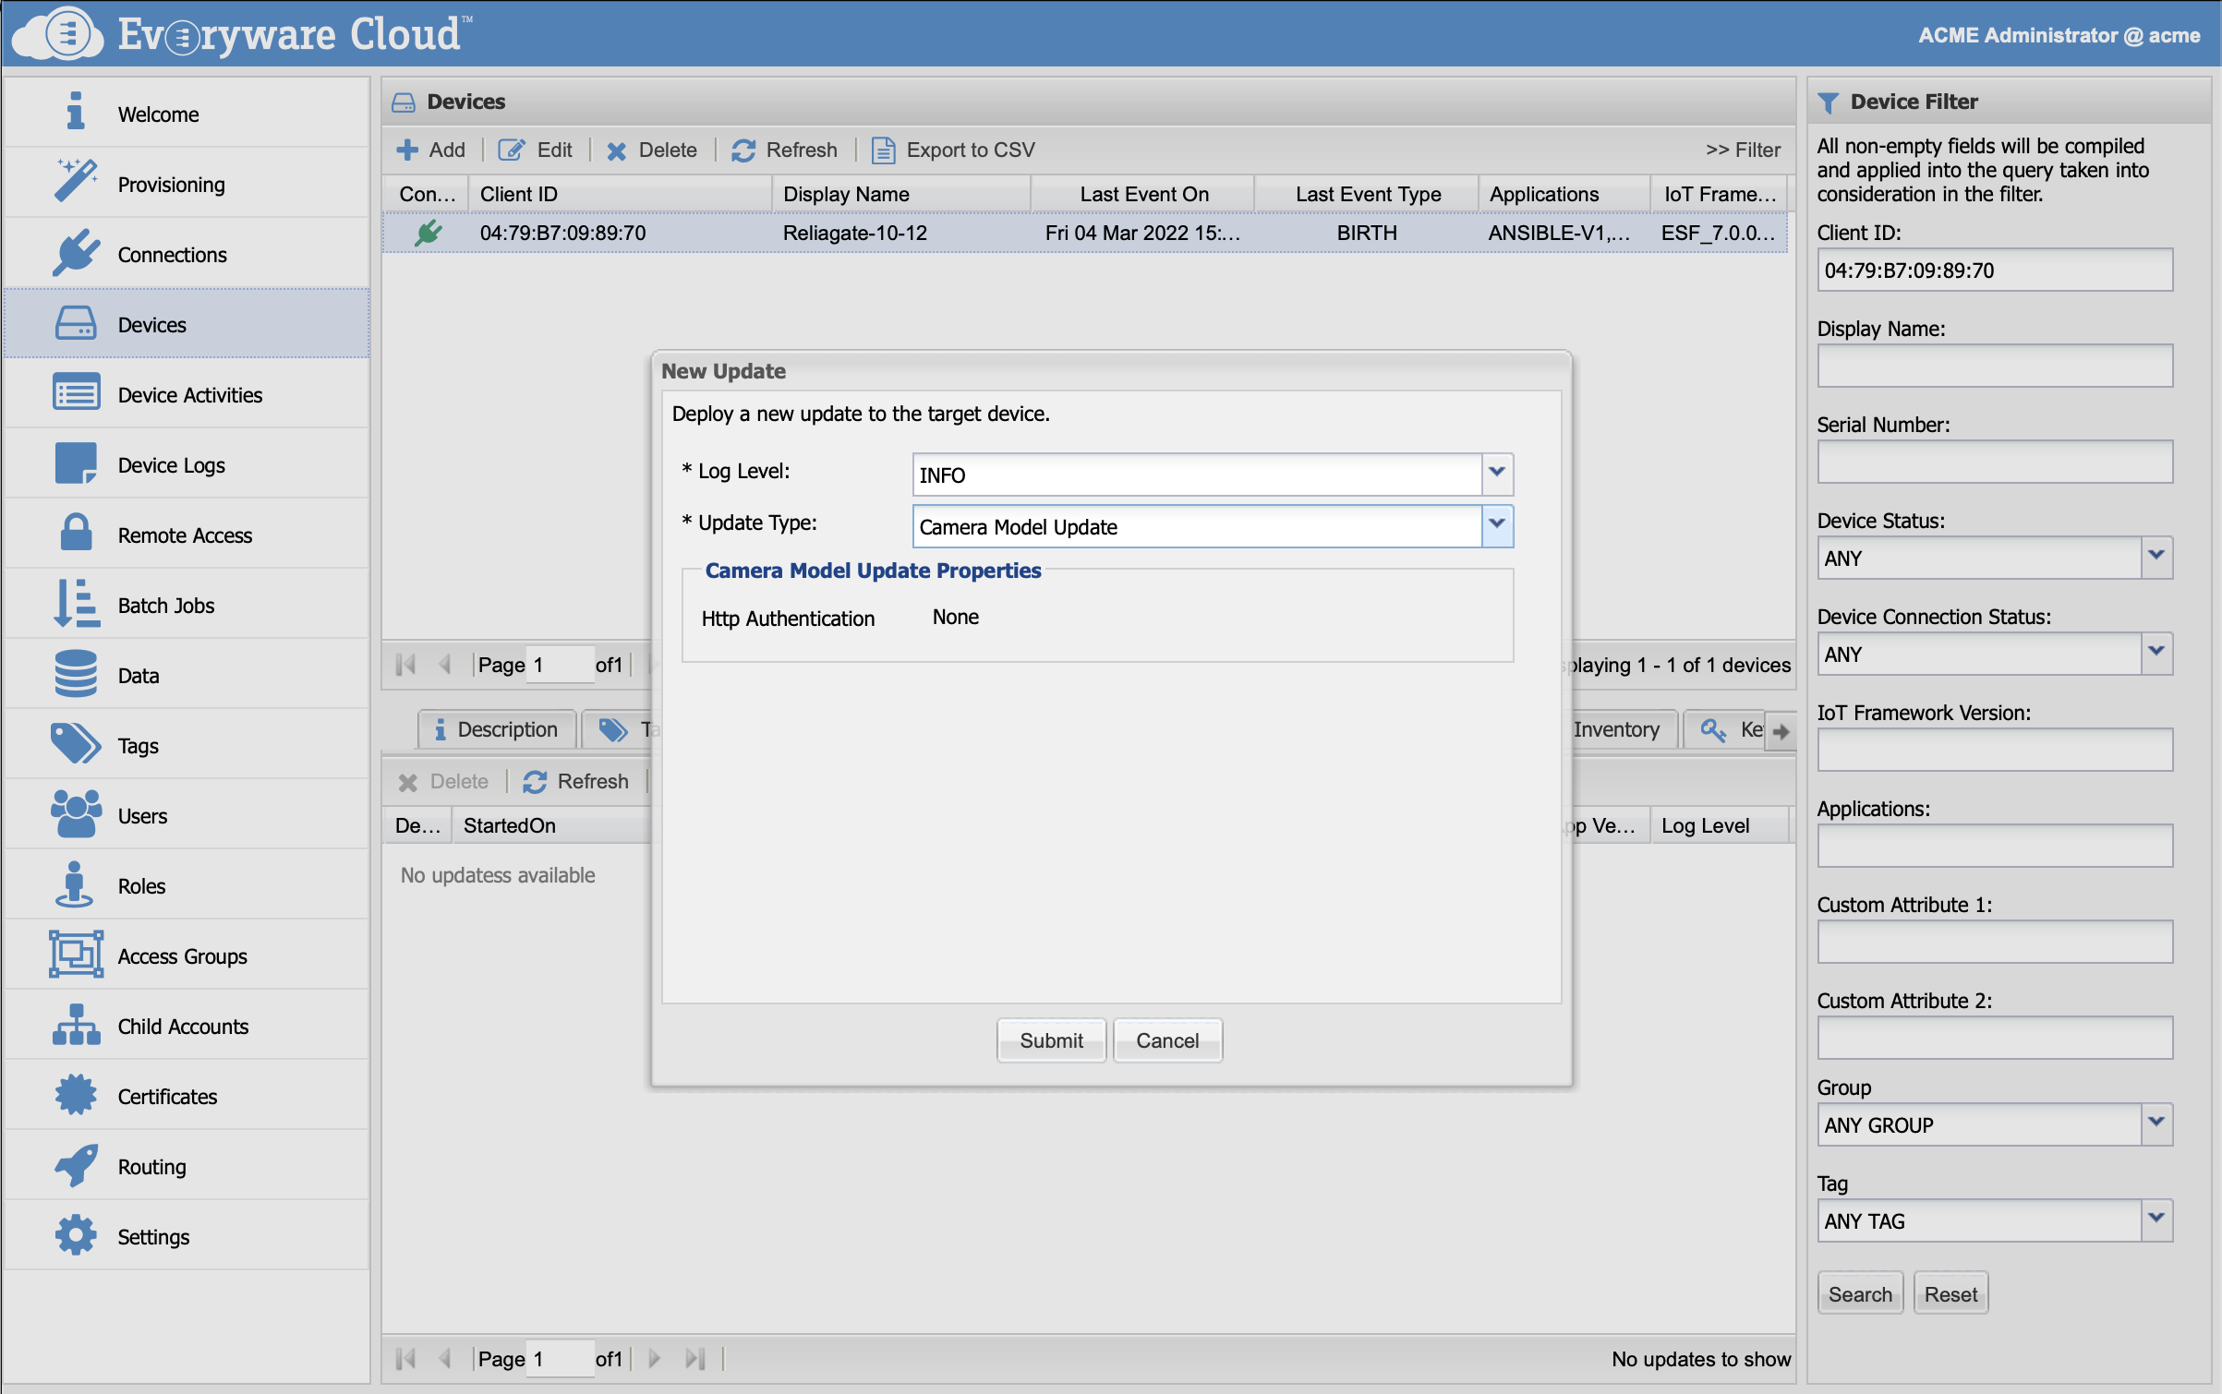This screenshot has width=2222, height=1394.
Task: Click the Connections plug icon
Action: (76, 252)
